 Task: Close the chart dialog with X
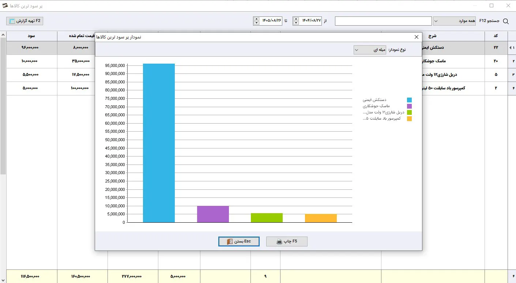pyautogui.click(x=416, y=37)
